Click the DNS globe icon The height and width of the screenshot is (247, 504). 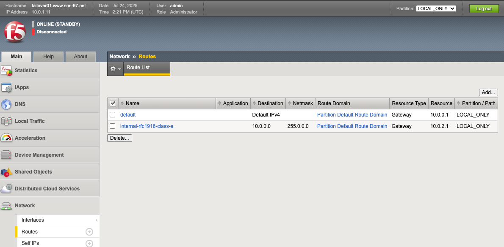(x=6, y=104)
